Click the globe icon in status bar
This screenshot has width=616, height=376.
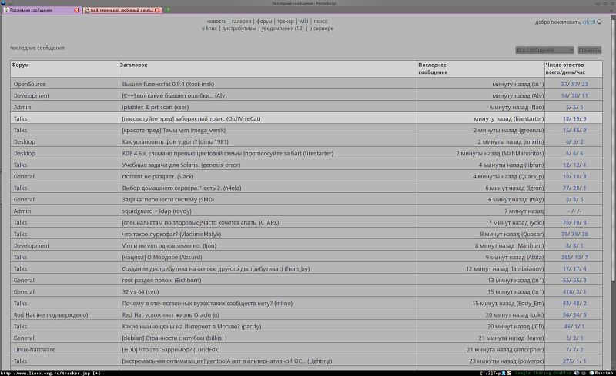pos(577,373)
